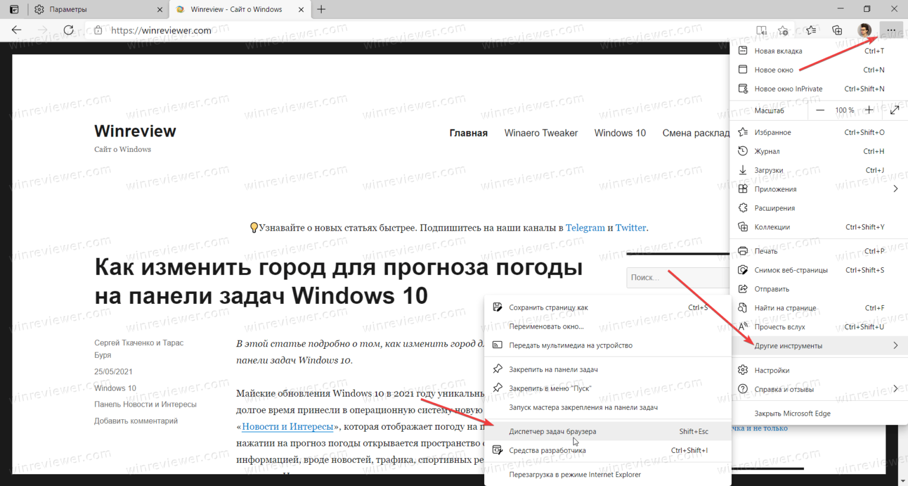Image resolution: width=908 pixels, height=486 pixels.
Task: Click the 25/05/2021 date link
Action: (113, 371)
